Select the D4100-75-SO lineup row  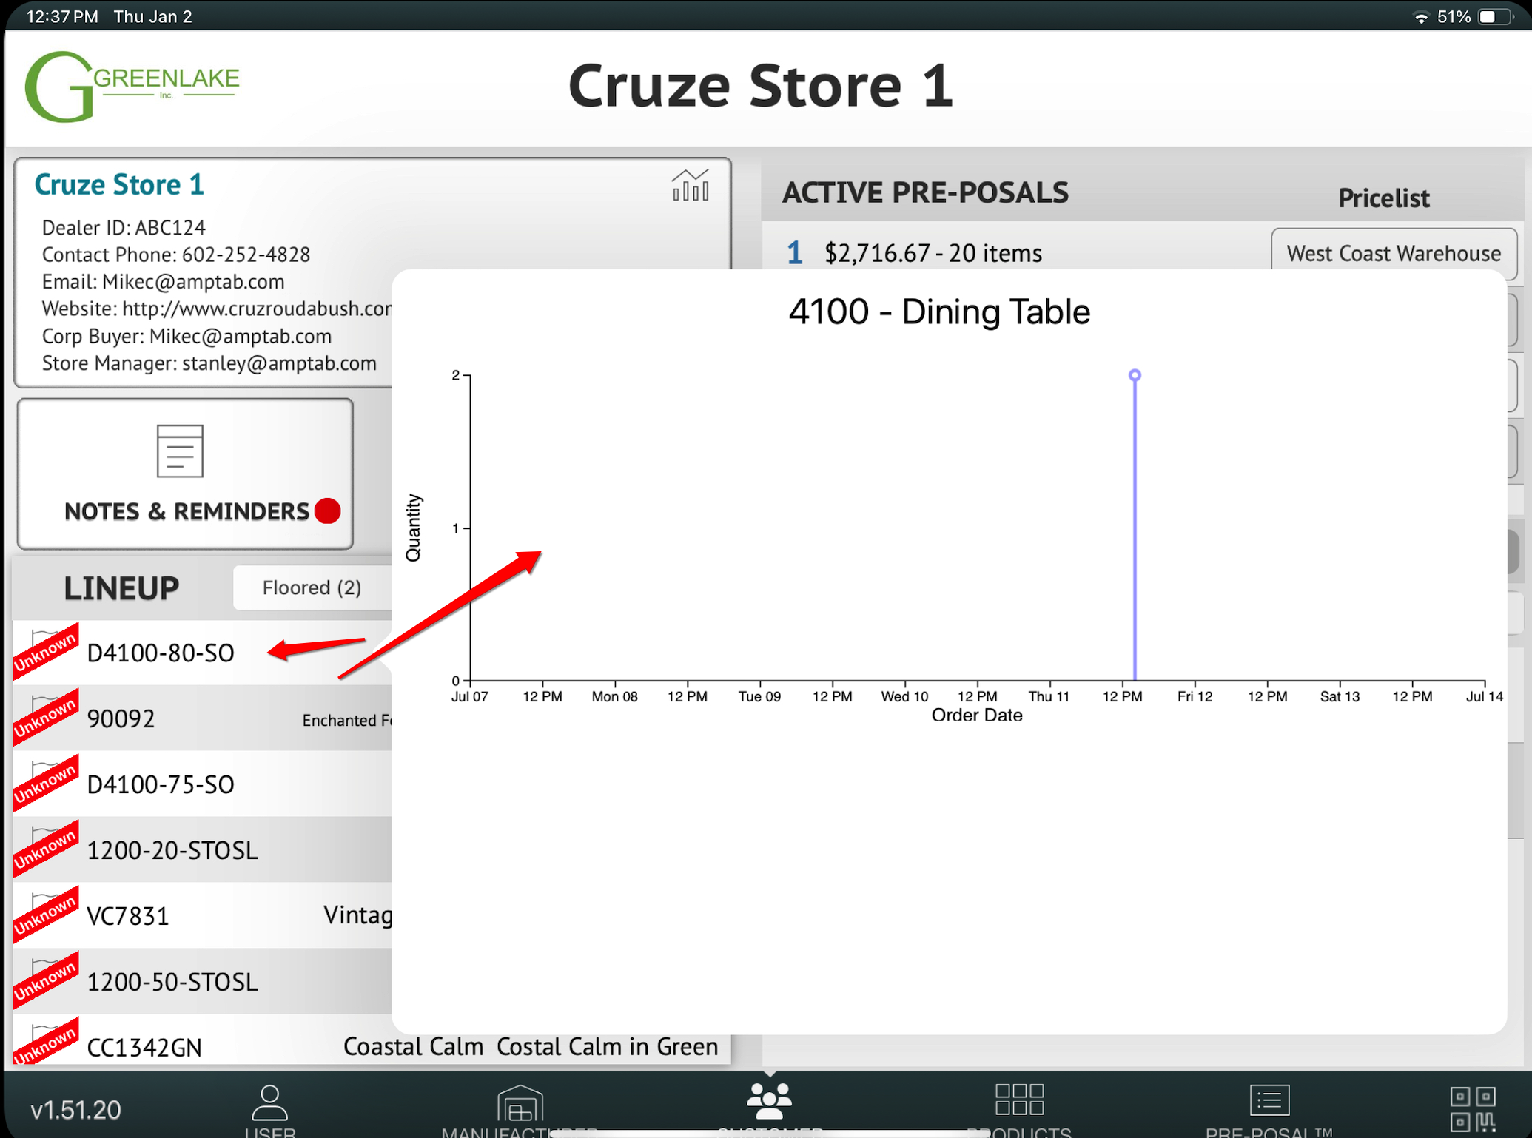click(x=161, y=784)
